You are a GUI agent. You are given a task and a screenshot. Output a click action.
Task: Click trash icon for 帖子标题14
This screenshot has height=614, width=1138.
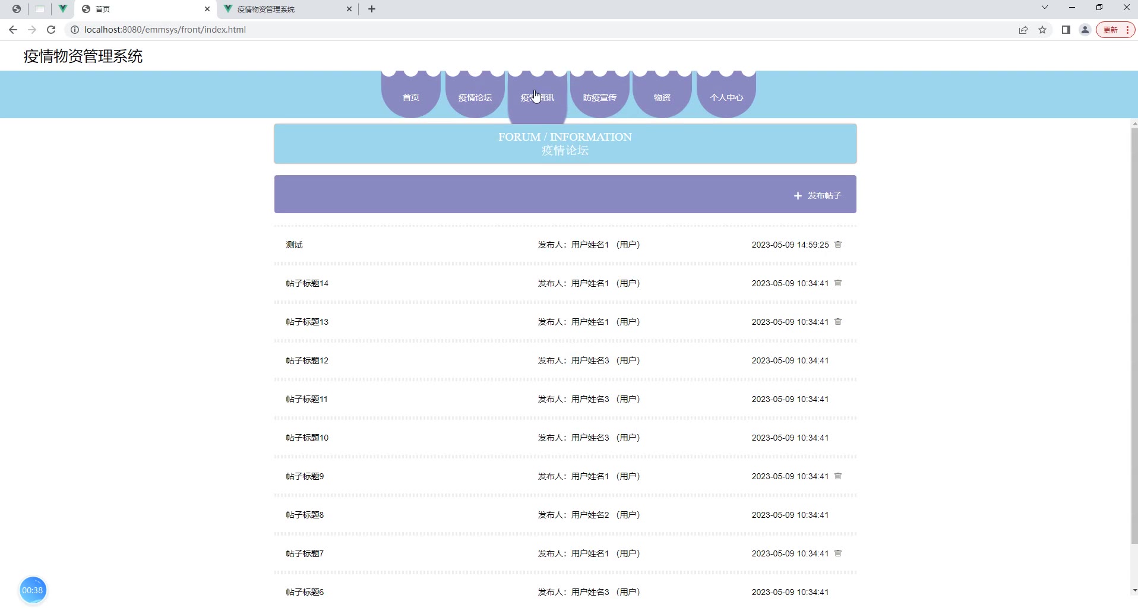pyautogui.click(x=837, y=283)
